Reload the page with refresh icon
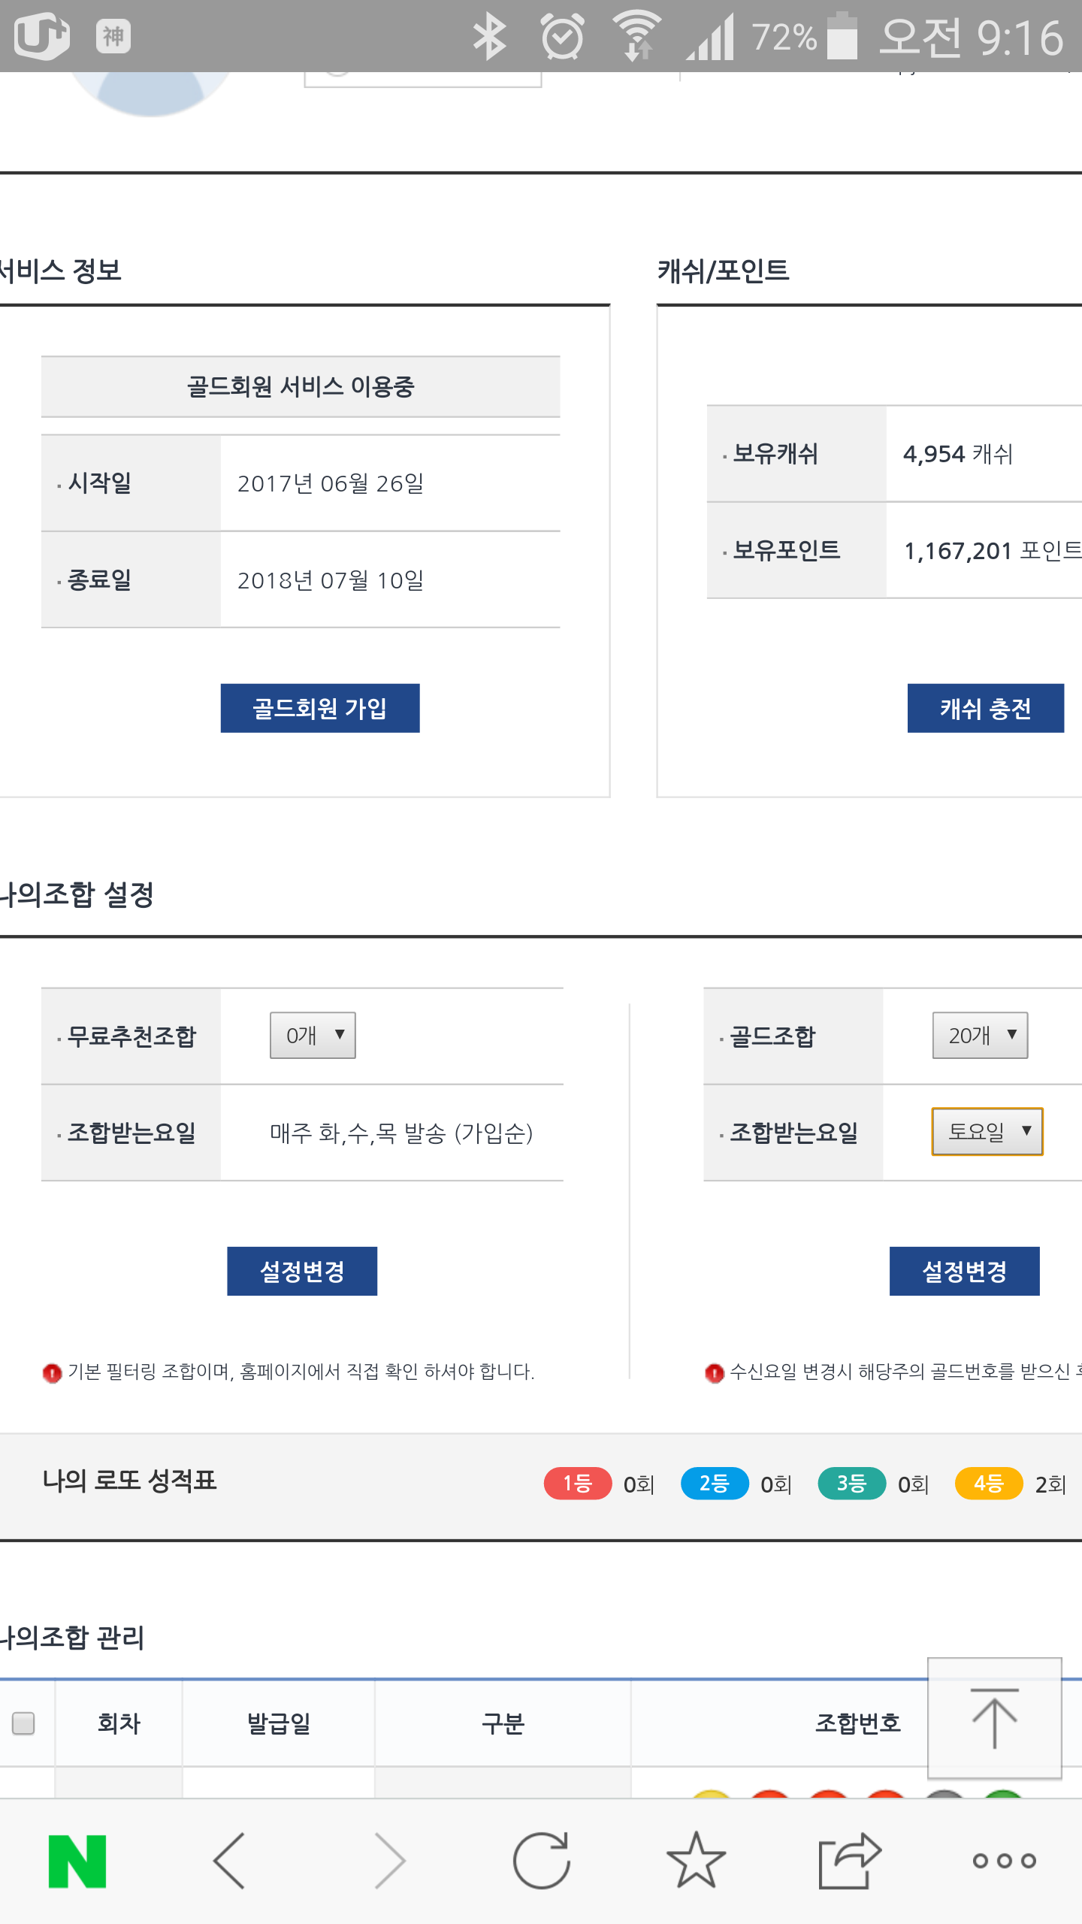Screen dimensions: 1082x1924 (x=541, y=1861)
